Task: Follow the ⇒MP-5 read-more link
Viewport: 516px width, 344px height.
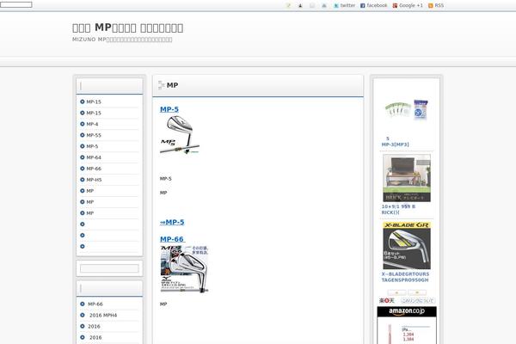Action: (x=172, y=222)
